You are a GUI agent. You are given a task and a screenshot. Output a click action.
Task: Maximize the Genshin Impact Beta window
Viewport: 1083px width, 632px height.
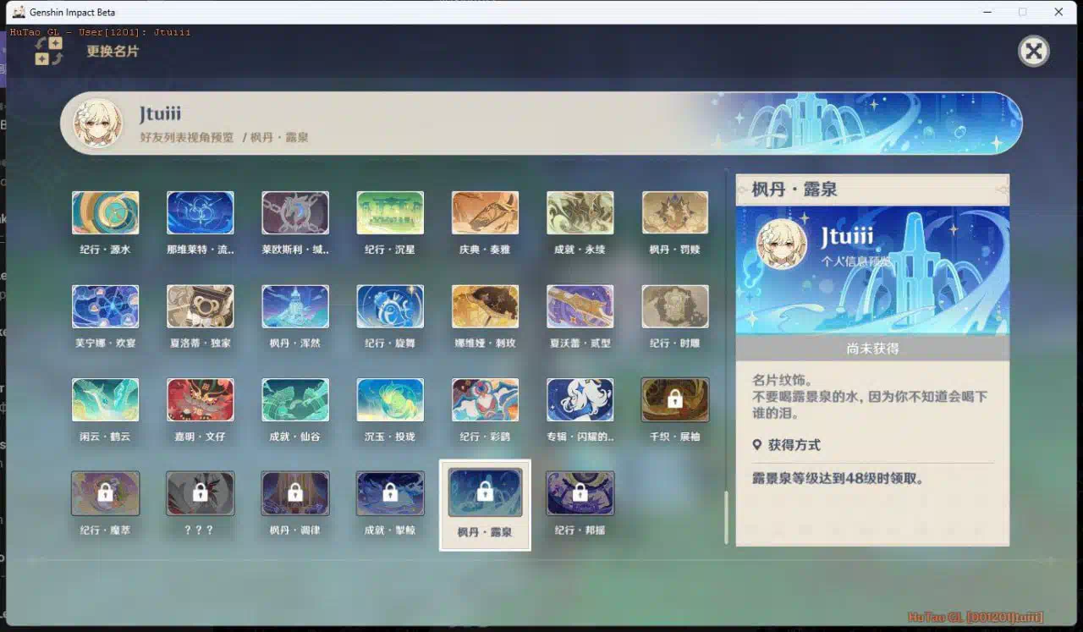pyautogui.click(x=1022, y=12)
